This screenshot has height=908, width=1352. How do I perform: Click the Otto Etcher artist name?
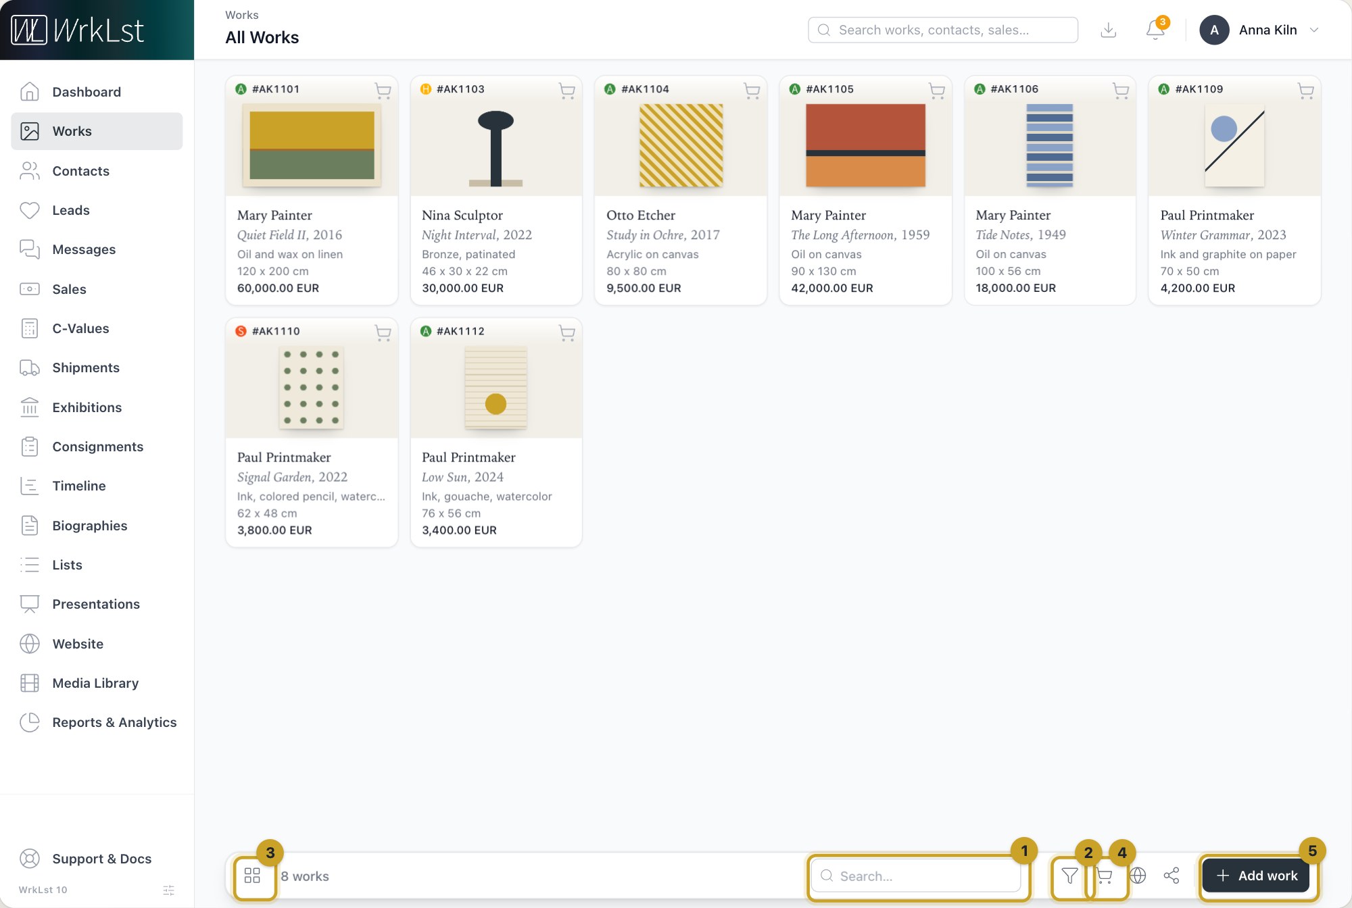tap(641, 215)
